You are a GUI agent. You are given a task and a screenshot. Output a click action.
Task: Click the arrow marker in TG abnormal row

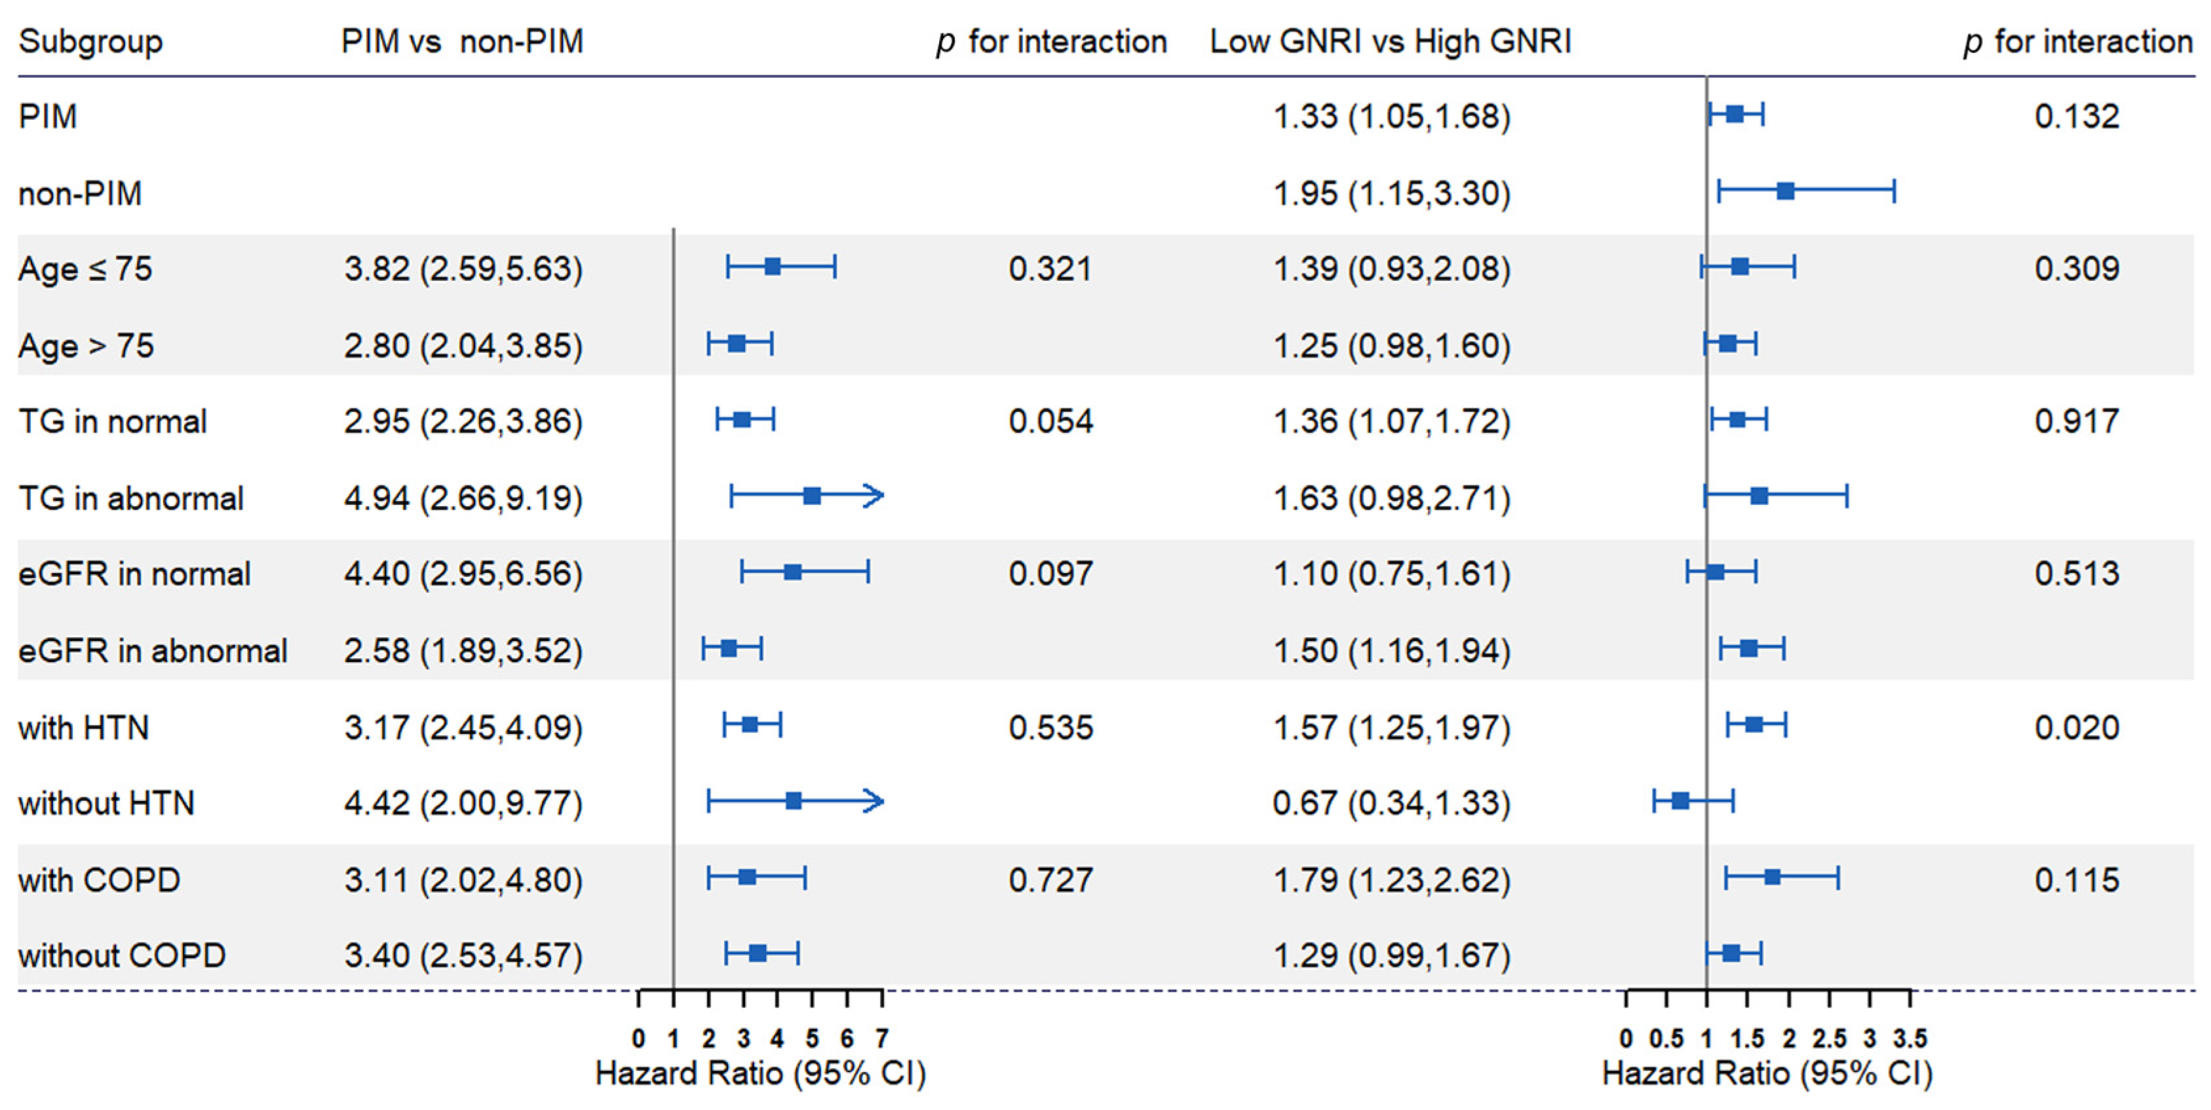[x=873, y=495]
